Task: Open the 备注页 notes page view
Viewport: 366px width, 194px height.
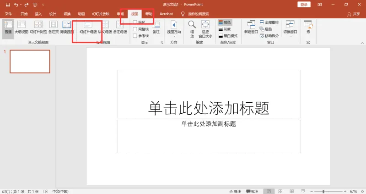Action: coord(54,28)
